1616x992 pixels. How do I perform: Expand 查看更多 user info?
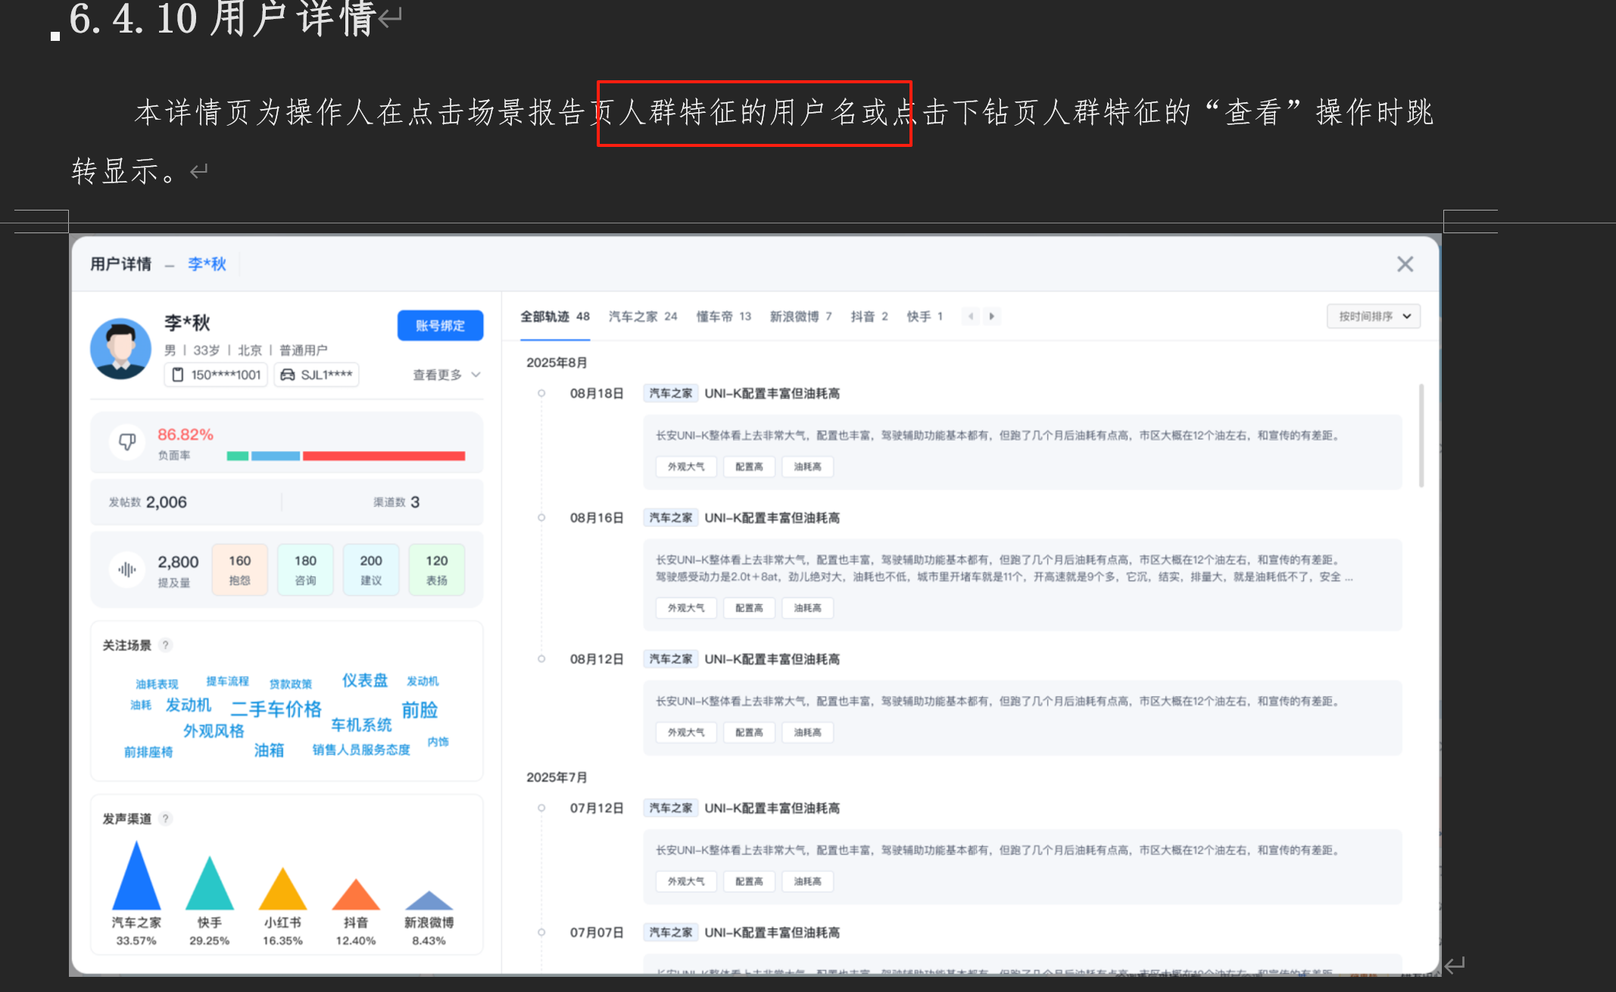pos(446,375)
